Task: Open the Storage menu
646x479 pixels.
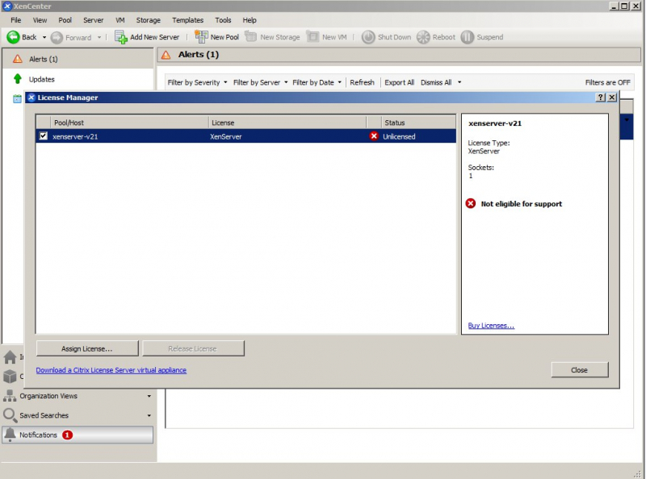Action: point(148,19)
